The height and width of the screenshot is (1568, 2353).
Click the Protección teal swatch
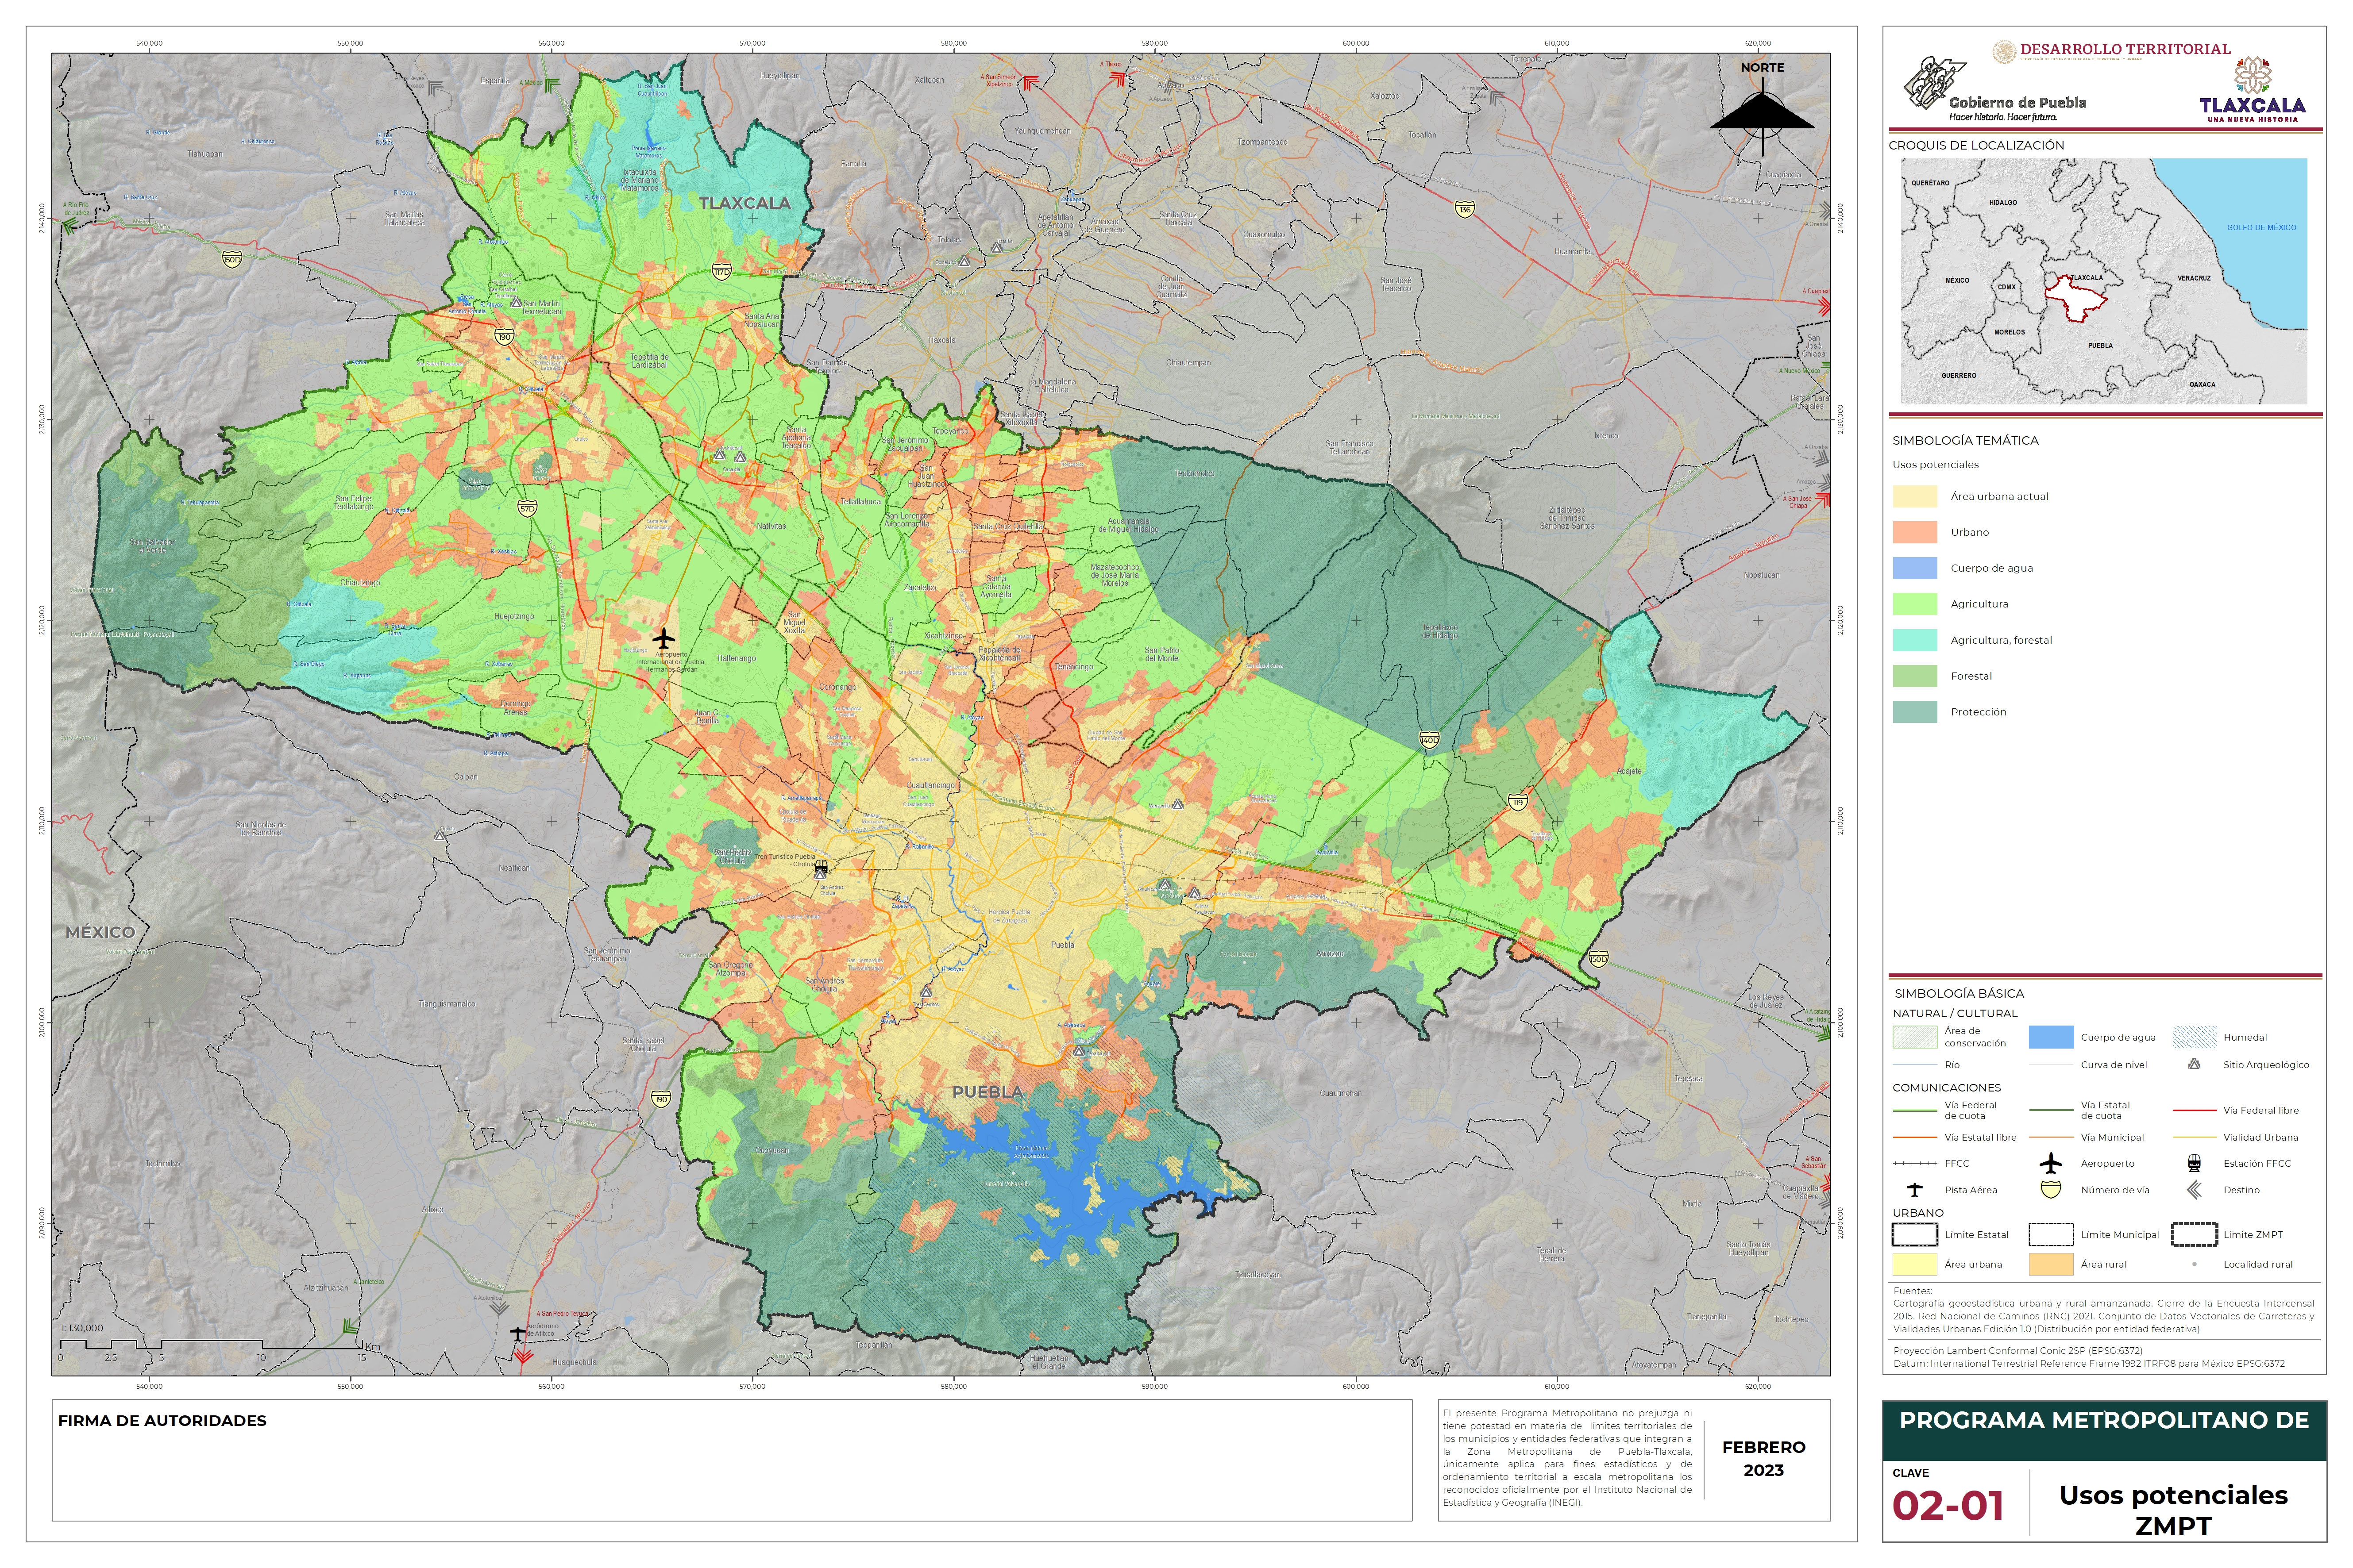tap(1915, 712)
